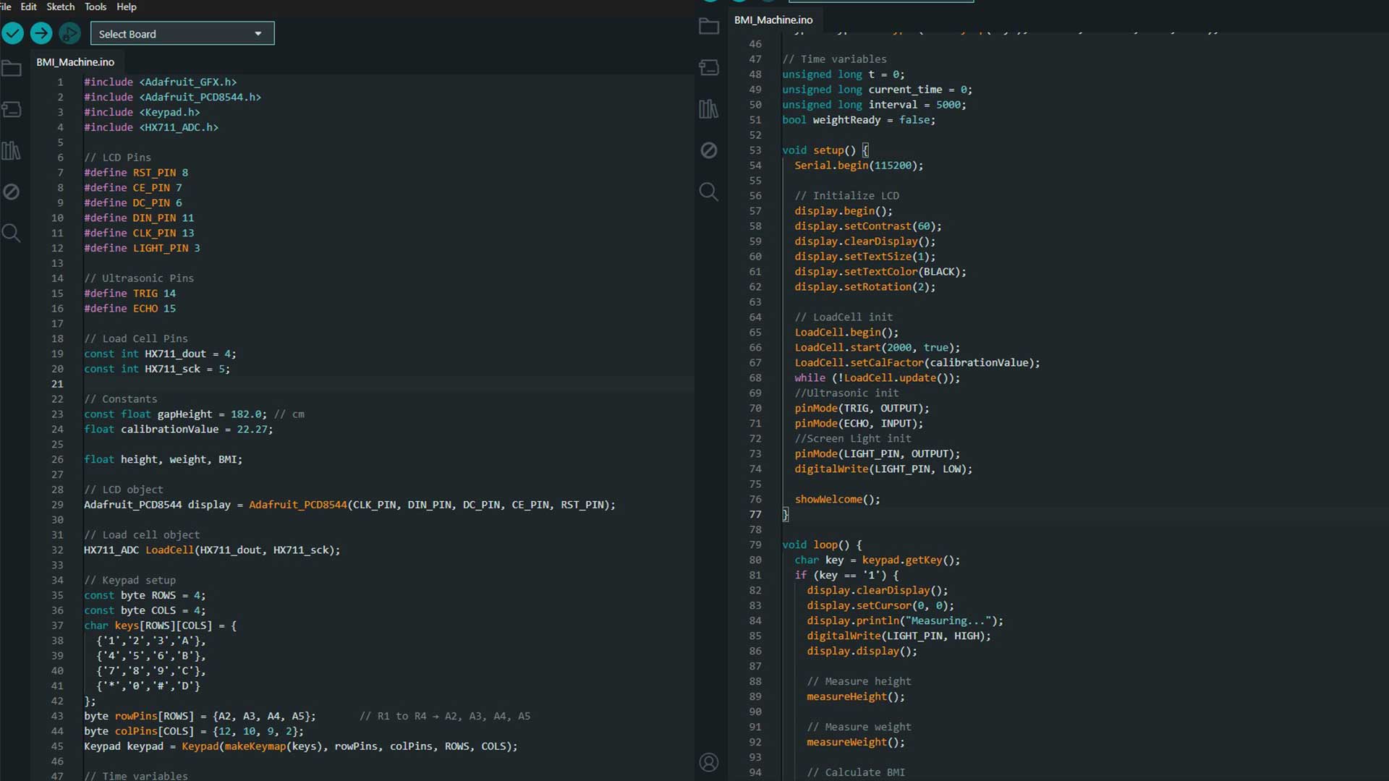
Task: Click keymap row {'1','2','3','A'}
Action: [x=151, y=641]
